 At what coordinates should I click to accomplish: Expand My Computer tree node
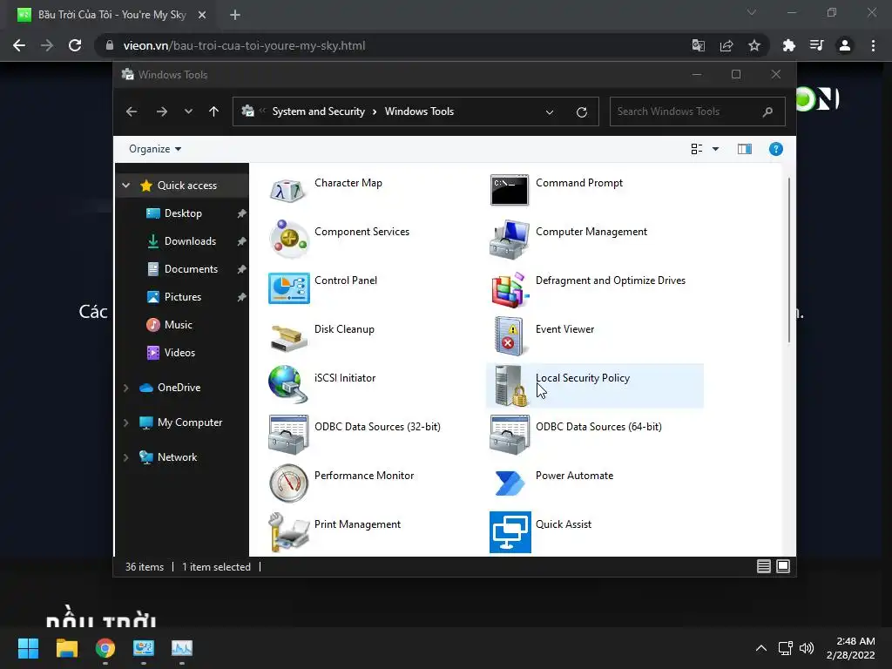click(126, 422)
